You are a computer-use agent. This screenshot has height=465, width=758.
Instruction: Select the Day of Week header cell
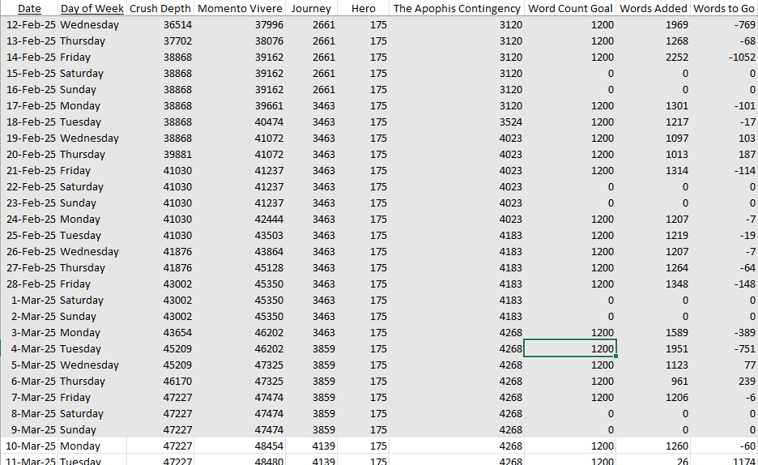(x=92, y=8)
